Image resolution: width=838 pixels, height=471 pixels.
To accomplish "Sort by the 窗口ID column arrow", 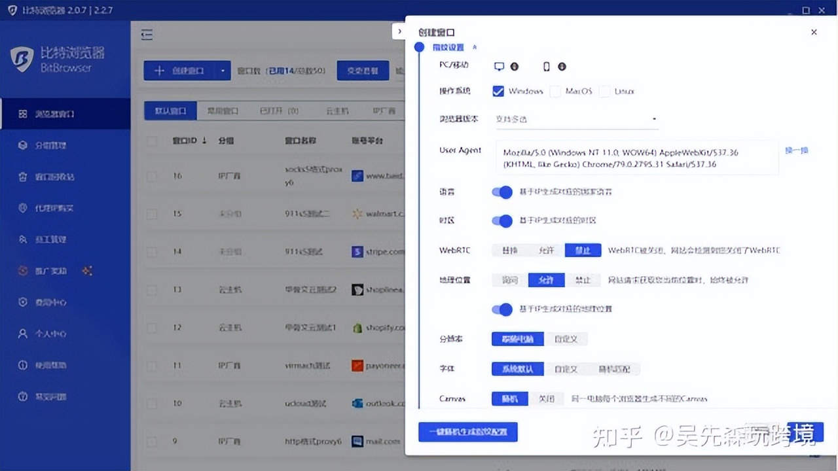I will coord(204,141).
